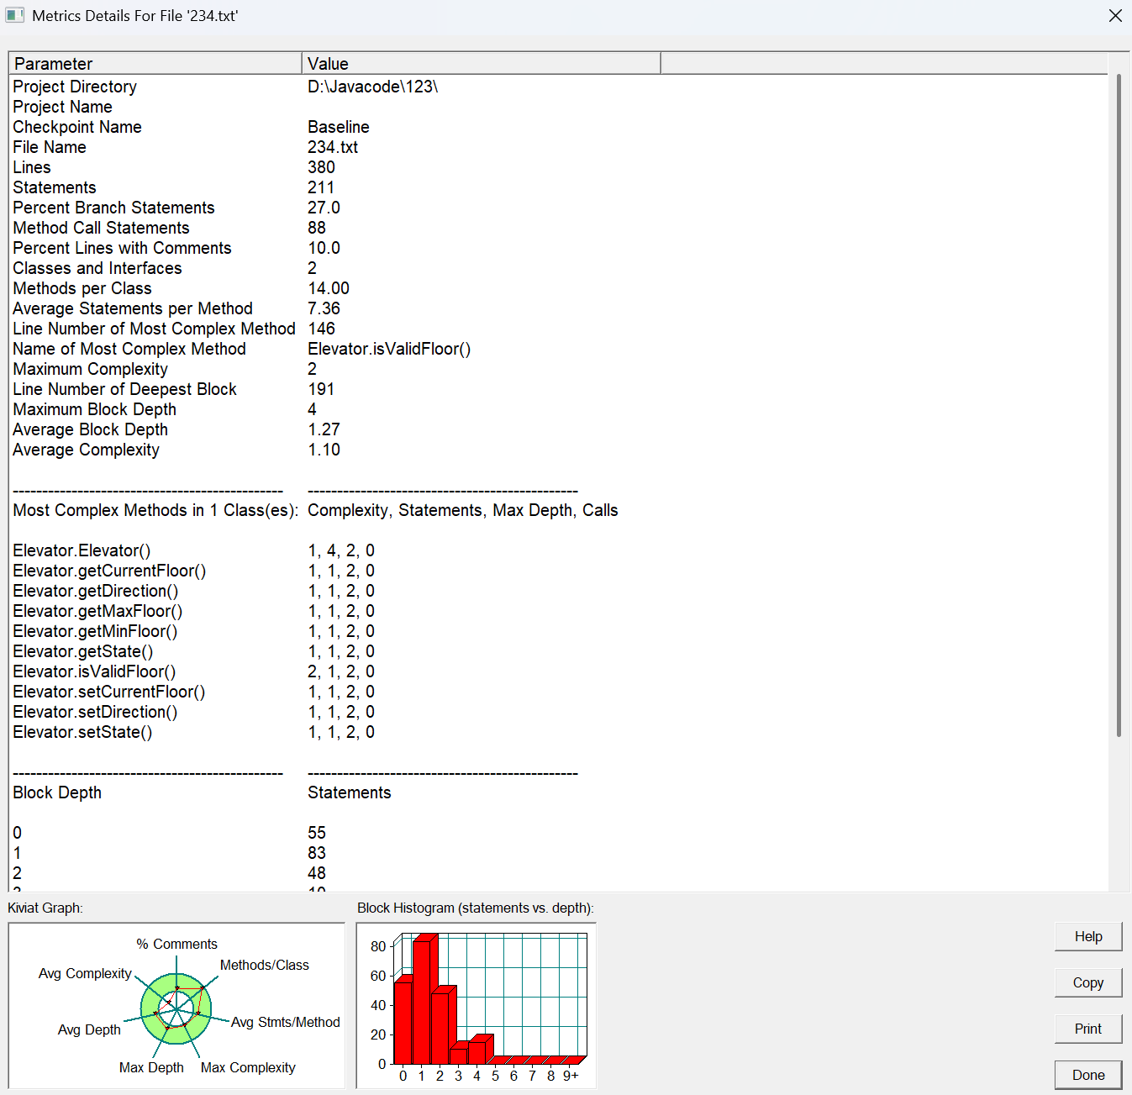The image size is (1132, 1095).
Task: Select Most Complex Methods in 1 Class(es) row
Action: click(x=155, y=510)
